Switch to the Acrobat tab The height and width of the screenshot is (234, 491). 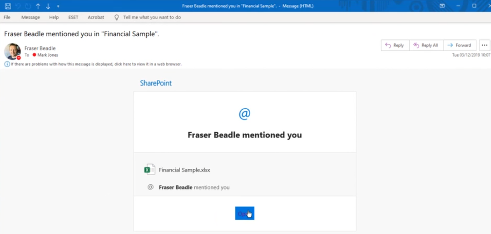tap(96, 17)
